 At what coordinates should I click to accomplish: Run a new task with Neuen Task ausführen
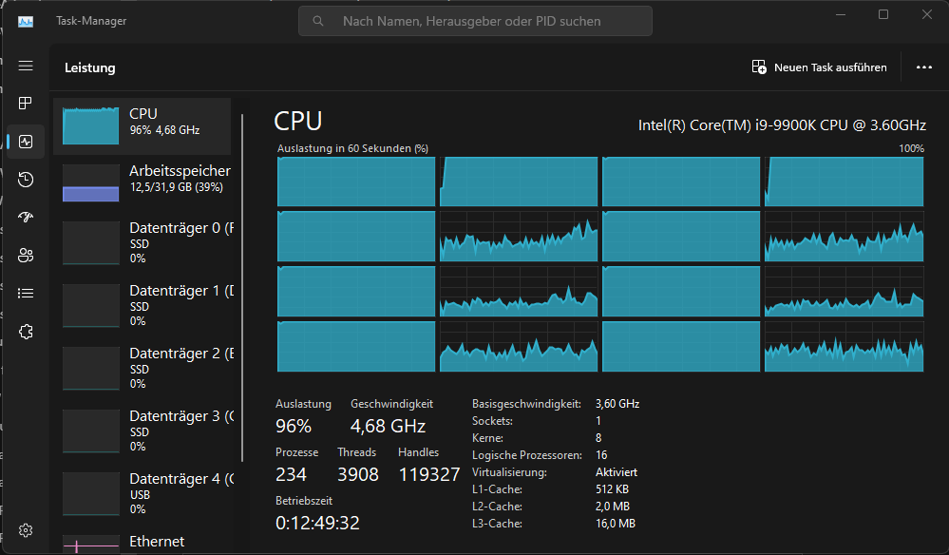pos(819,67)
